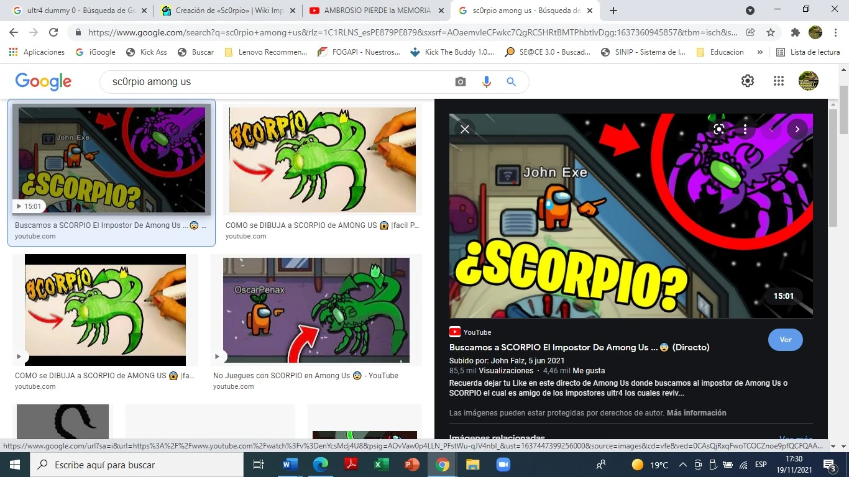Start voice search with the microphone icon

pos(486,82)
